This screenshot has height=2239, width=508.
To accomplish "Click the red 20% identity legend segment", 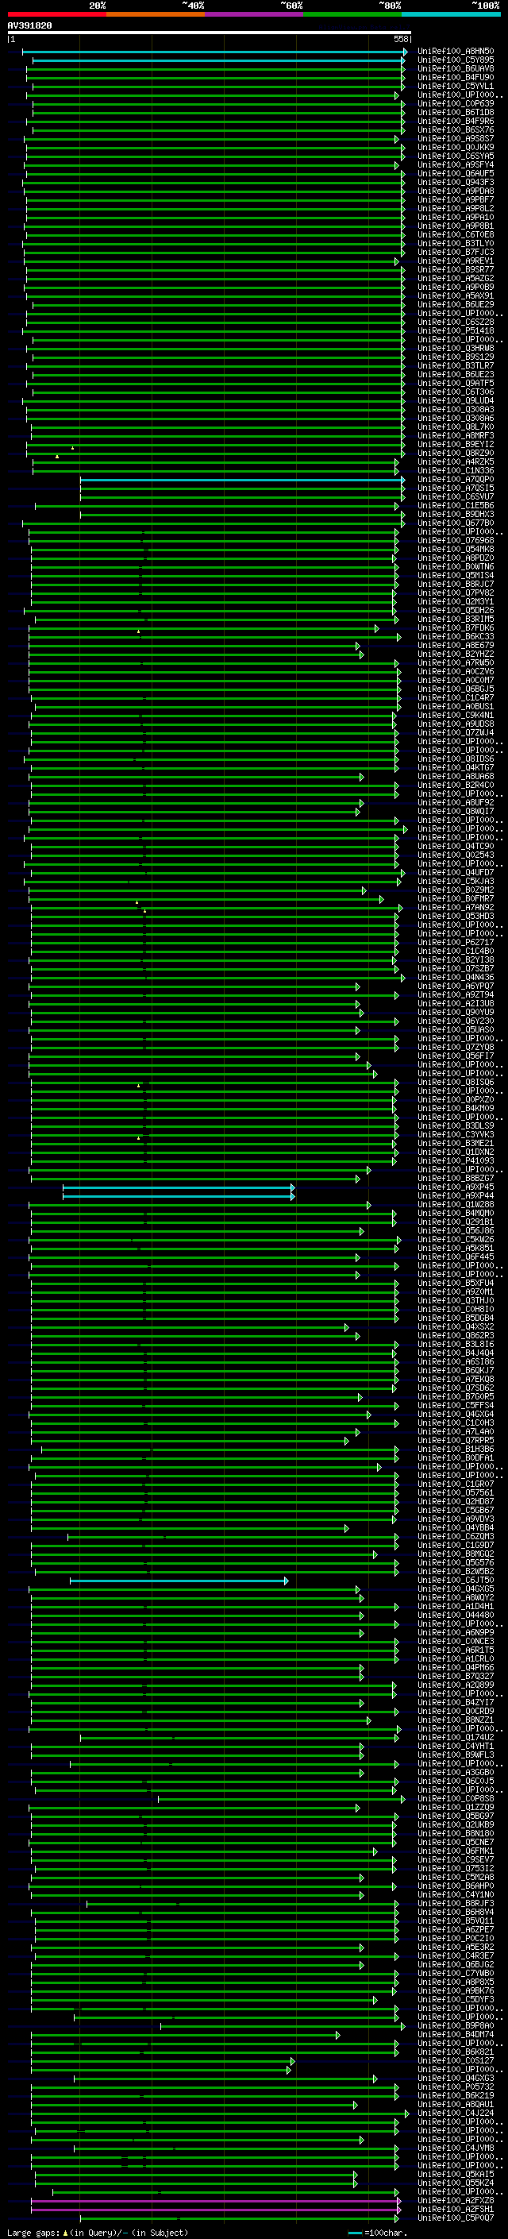I will click(57, 14).
